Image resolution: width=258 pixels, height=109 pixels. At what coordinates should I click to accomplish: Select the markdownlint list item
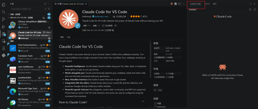point(30,80)
